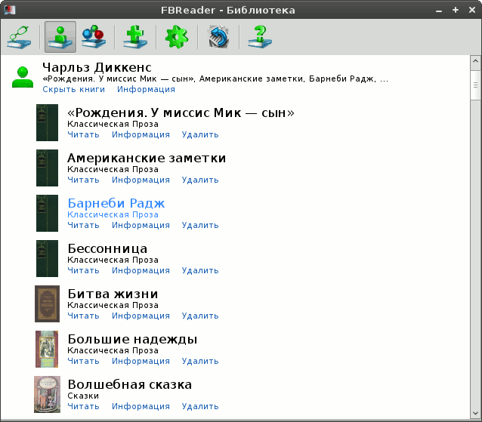Click Удалить for Барнеби Радж

(x=200, y=226)
